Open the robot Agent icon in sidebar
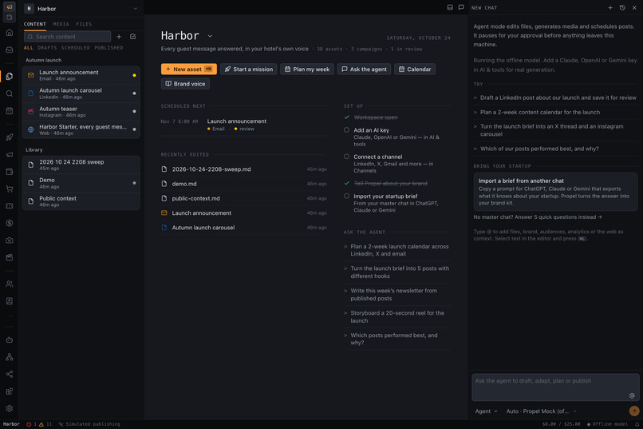This screenshot has height=429, width=643. point(10,340)
